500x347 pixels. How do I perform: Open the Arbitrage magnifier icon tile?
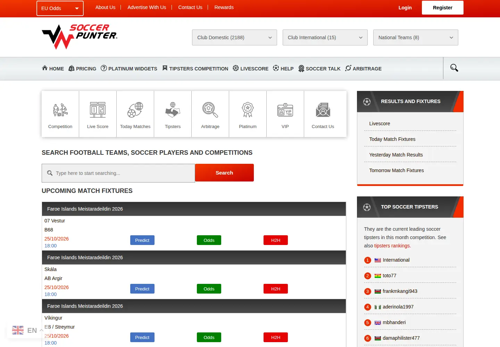[x=210, y=114]
